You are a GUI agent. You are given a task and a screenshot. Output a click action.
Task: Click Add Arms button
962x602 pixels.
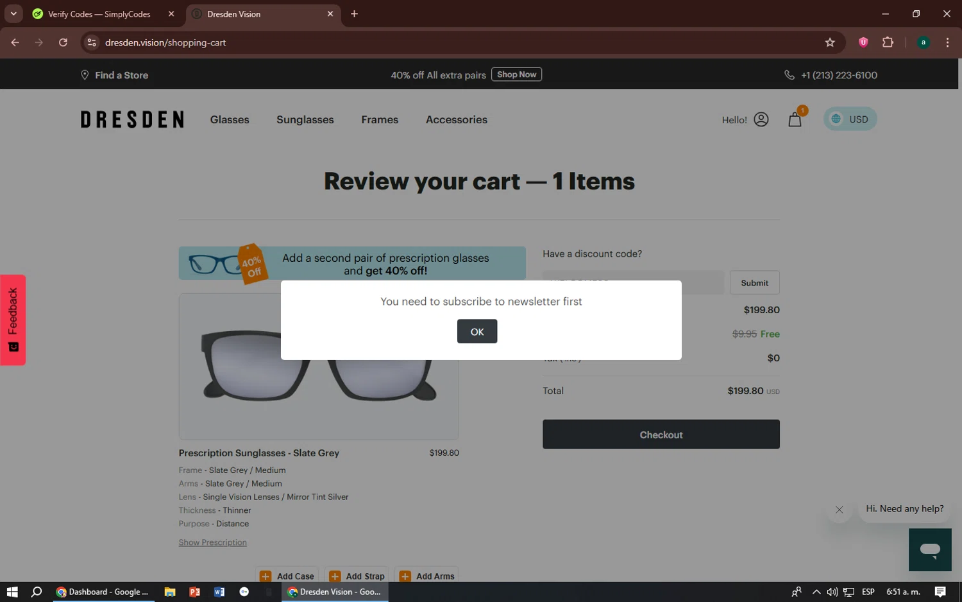(427, 576)
